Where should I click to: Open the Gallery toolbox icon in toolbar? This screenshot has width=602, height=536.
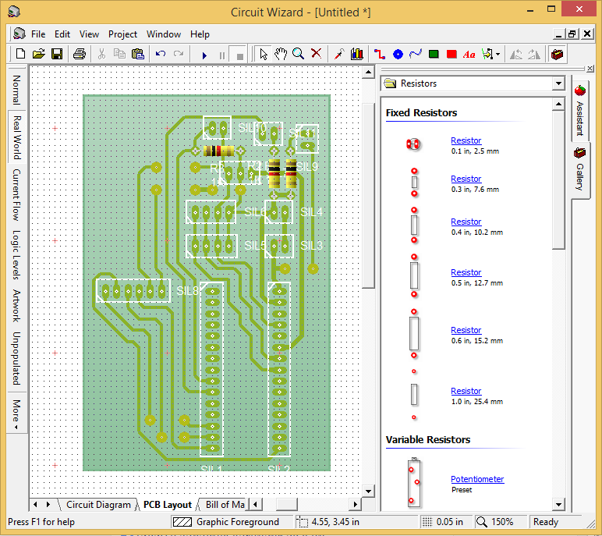click(557, 54)
